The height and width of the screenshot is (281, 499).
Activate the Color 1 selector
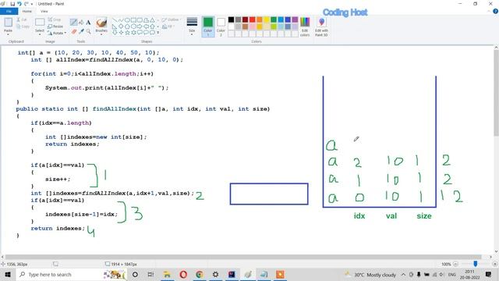pos(208,27)
